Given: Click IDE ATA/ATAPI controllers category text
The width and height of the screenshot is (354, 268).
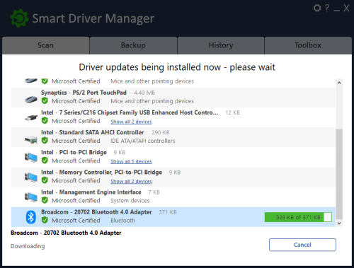Looking at the screenshot, I should [143, 141].
